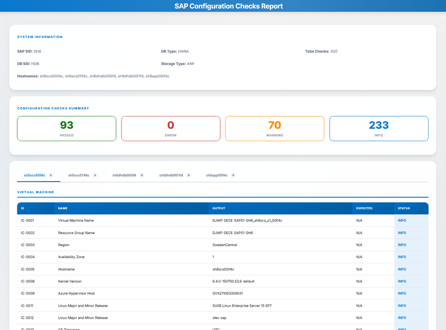The height and width of the screenshot is (330, 446).
Task: Click the count badge on sh8scs01l4fc tab
Action: click(95, 175)
